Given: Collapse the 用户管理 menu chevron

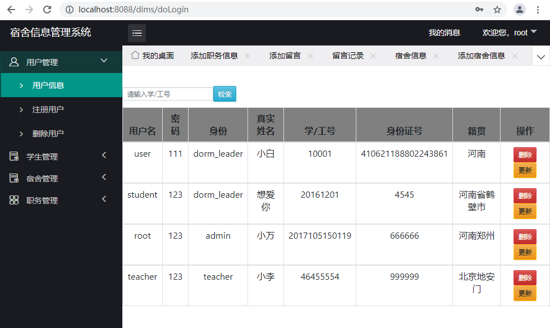Looking at the screenshot, I should tap(104, 61).
